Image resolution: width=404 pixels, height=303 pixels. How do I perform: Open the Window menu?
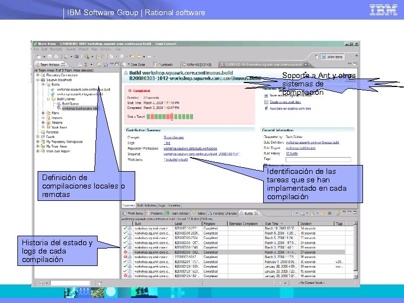point(105,49)
